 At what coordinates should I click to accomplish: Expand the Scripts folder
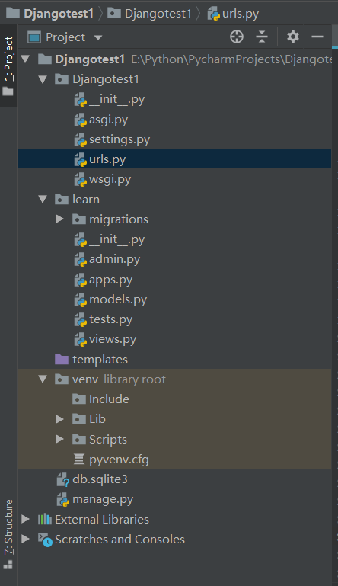(59, 439)
